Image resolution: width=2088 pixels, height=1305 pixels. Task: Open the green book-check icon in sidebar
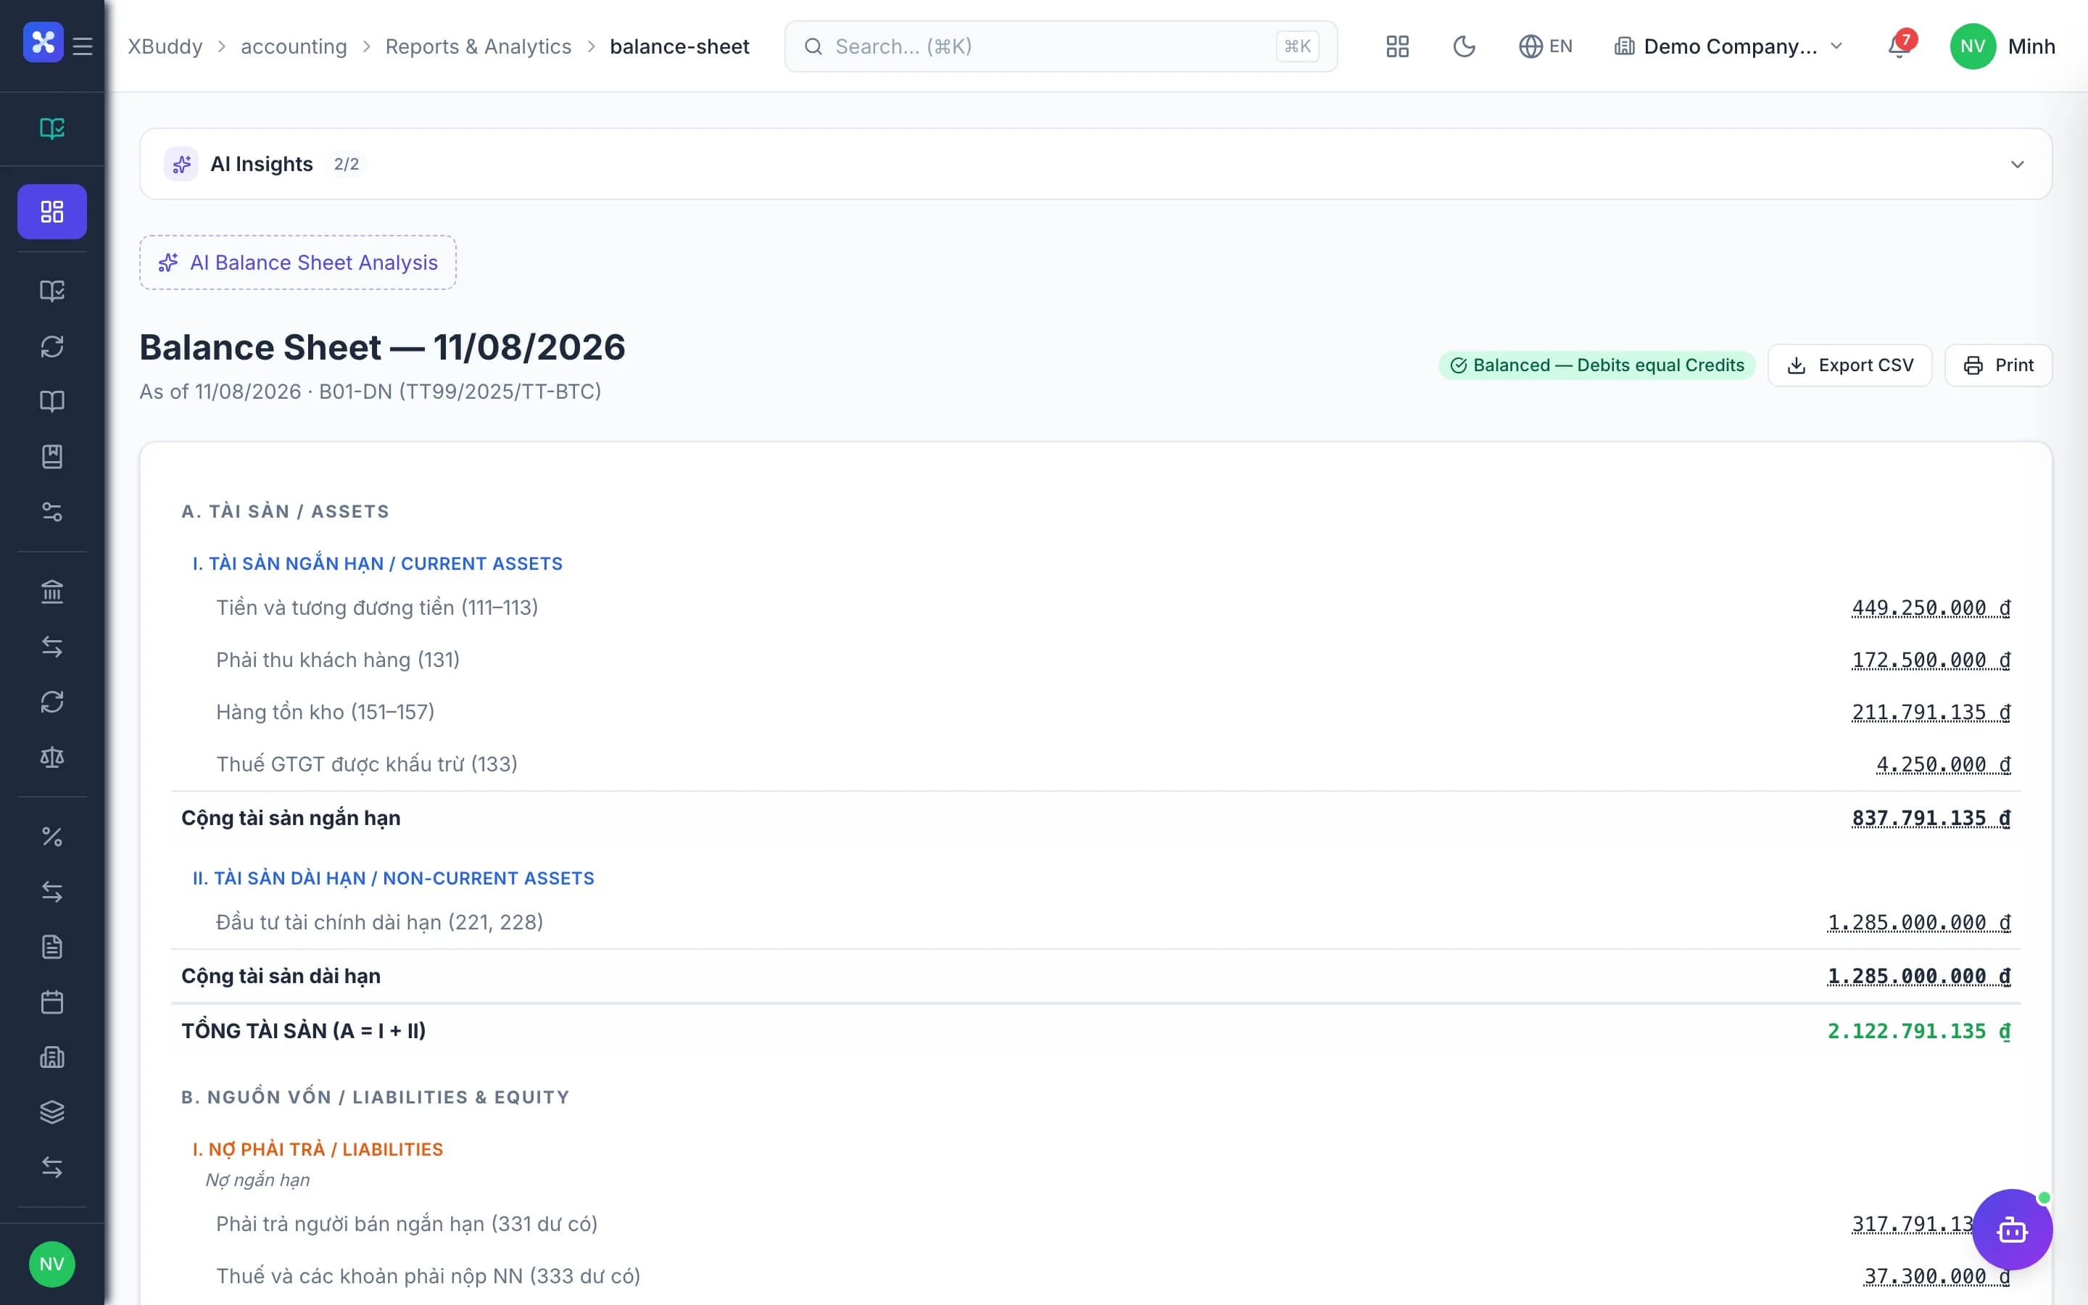click(51, 128)
